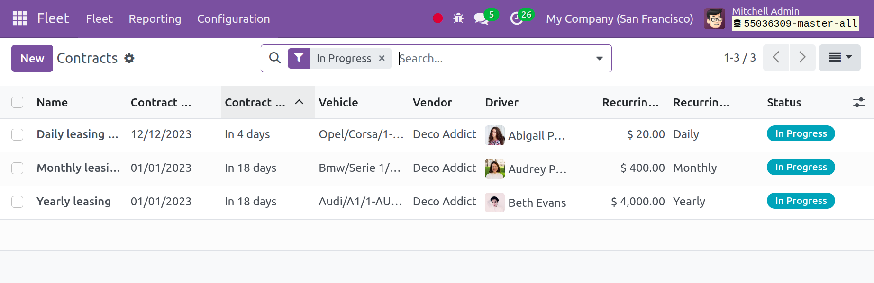The width and height of the screenshot is (874, 283).
Task: Tick the Yearly leasing row checkbox
Action: (18, 202)
